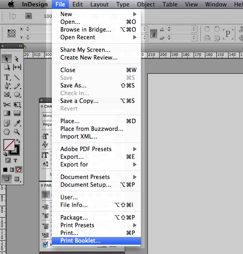Screen dimensions: 243x254
Task: Open the shear angle dropdown
Action: [x=194, y=38]
